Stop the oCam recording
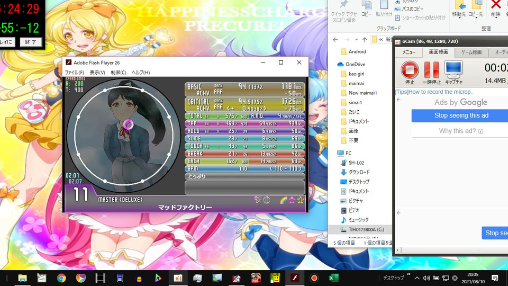This screenshot has height=286, width=508. [x=410, y=69]
